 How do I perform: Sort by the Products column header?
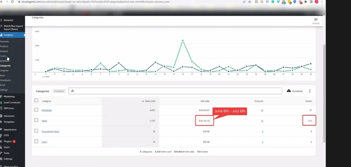(x=259, y=102)
